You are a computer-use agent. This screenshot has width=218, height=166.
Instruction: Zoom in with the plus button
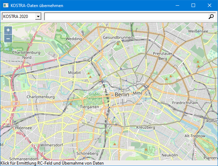[x=8, y=30]
